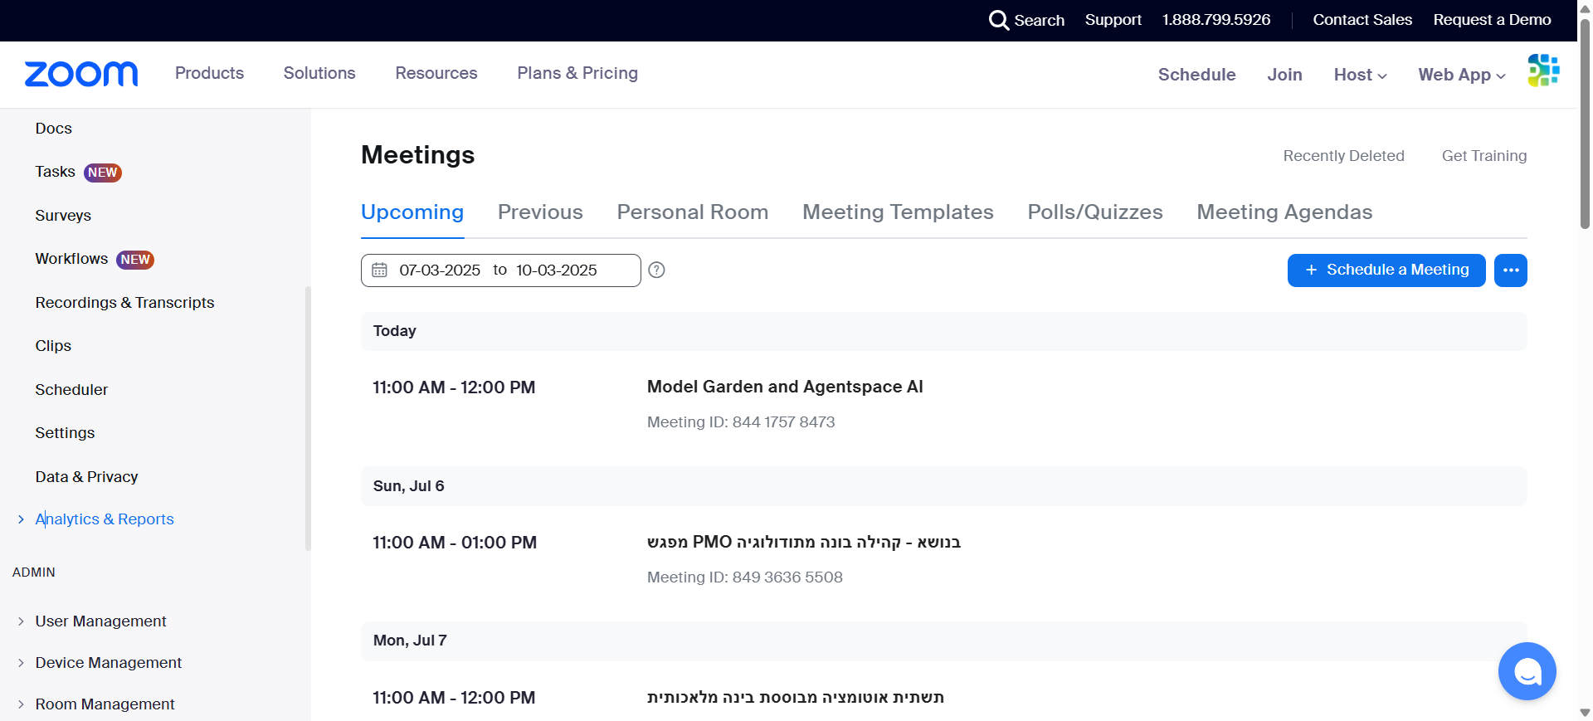The width and height of the screenshot is (1593, 721).
Task: Click Join in top navigation
Action: [x=1284, y=75]
